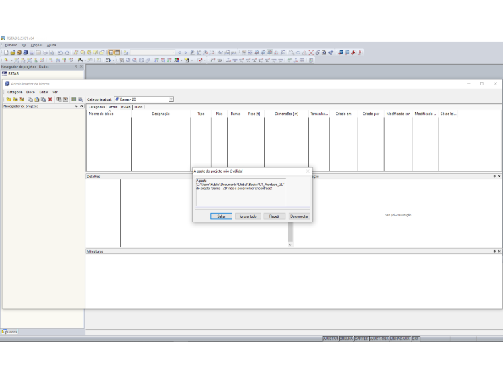Open the Categoria atual dropdown arrow

coord(171,99)
